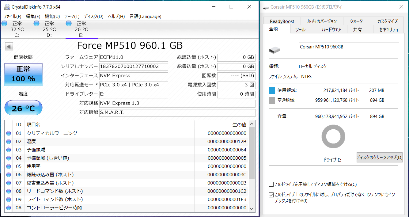This screenshot has width=409, height=217.
Task: Click the power-on count field 3 回
Action: click(x=236, y=85)
